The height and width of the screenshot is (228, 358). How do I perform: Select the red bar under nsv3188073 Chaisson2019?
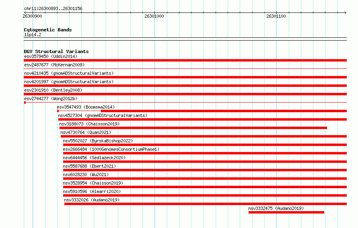193,128
